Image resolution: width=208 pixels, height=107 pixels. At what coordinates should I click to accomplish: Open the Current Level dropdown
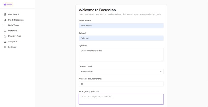121,72
